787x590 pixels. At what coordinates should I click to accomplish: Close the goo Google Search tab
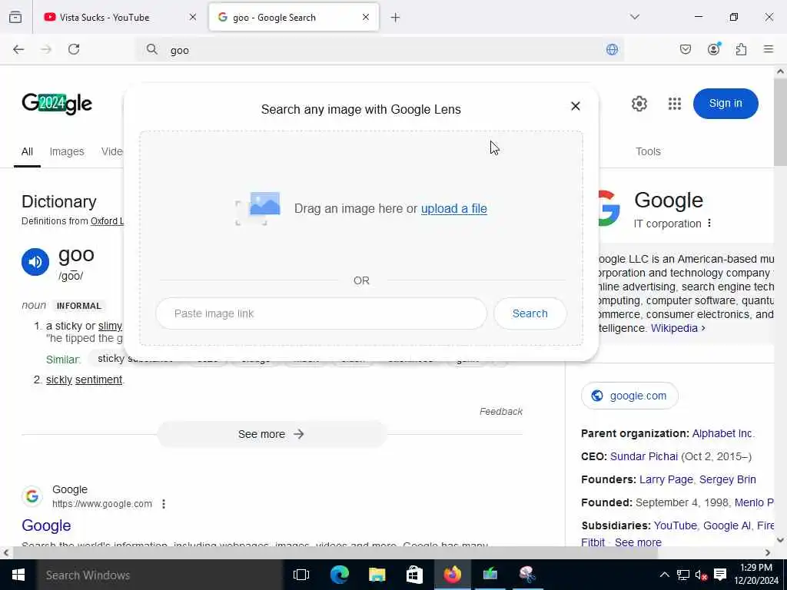[365, 17]
